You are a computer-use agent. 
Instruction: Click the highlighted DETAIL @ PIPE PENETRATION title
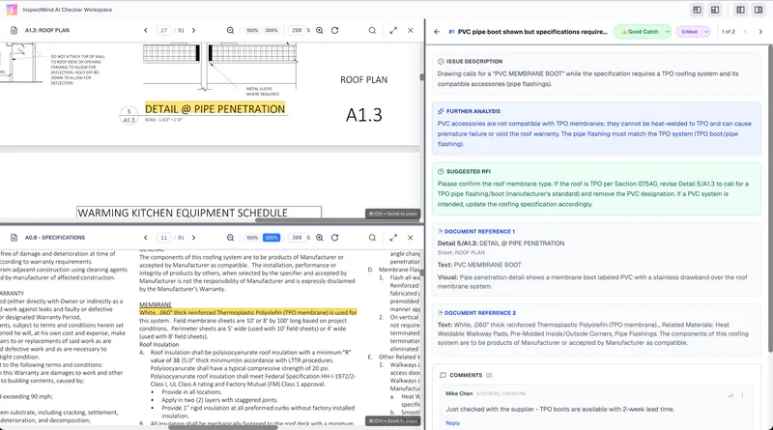(215, 109)
